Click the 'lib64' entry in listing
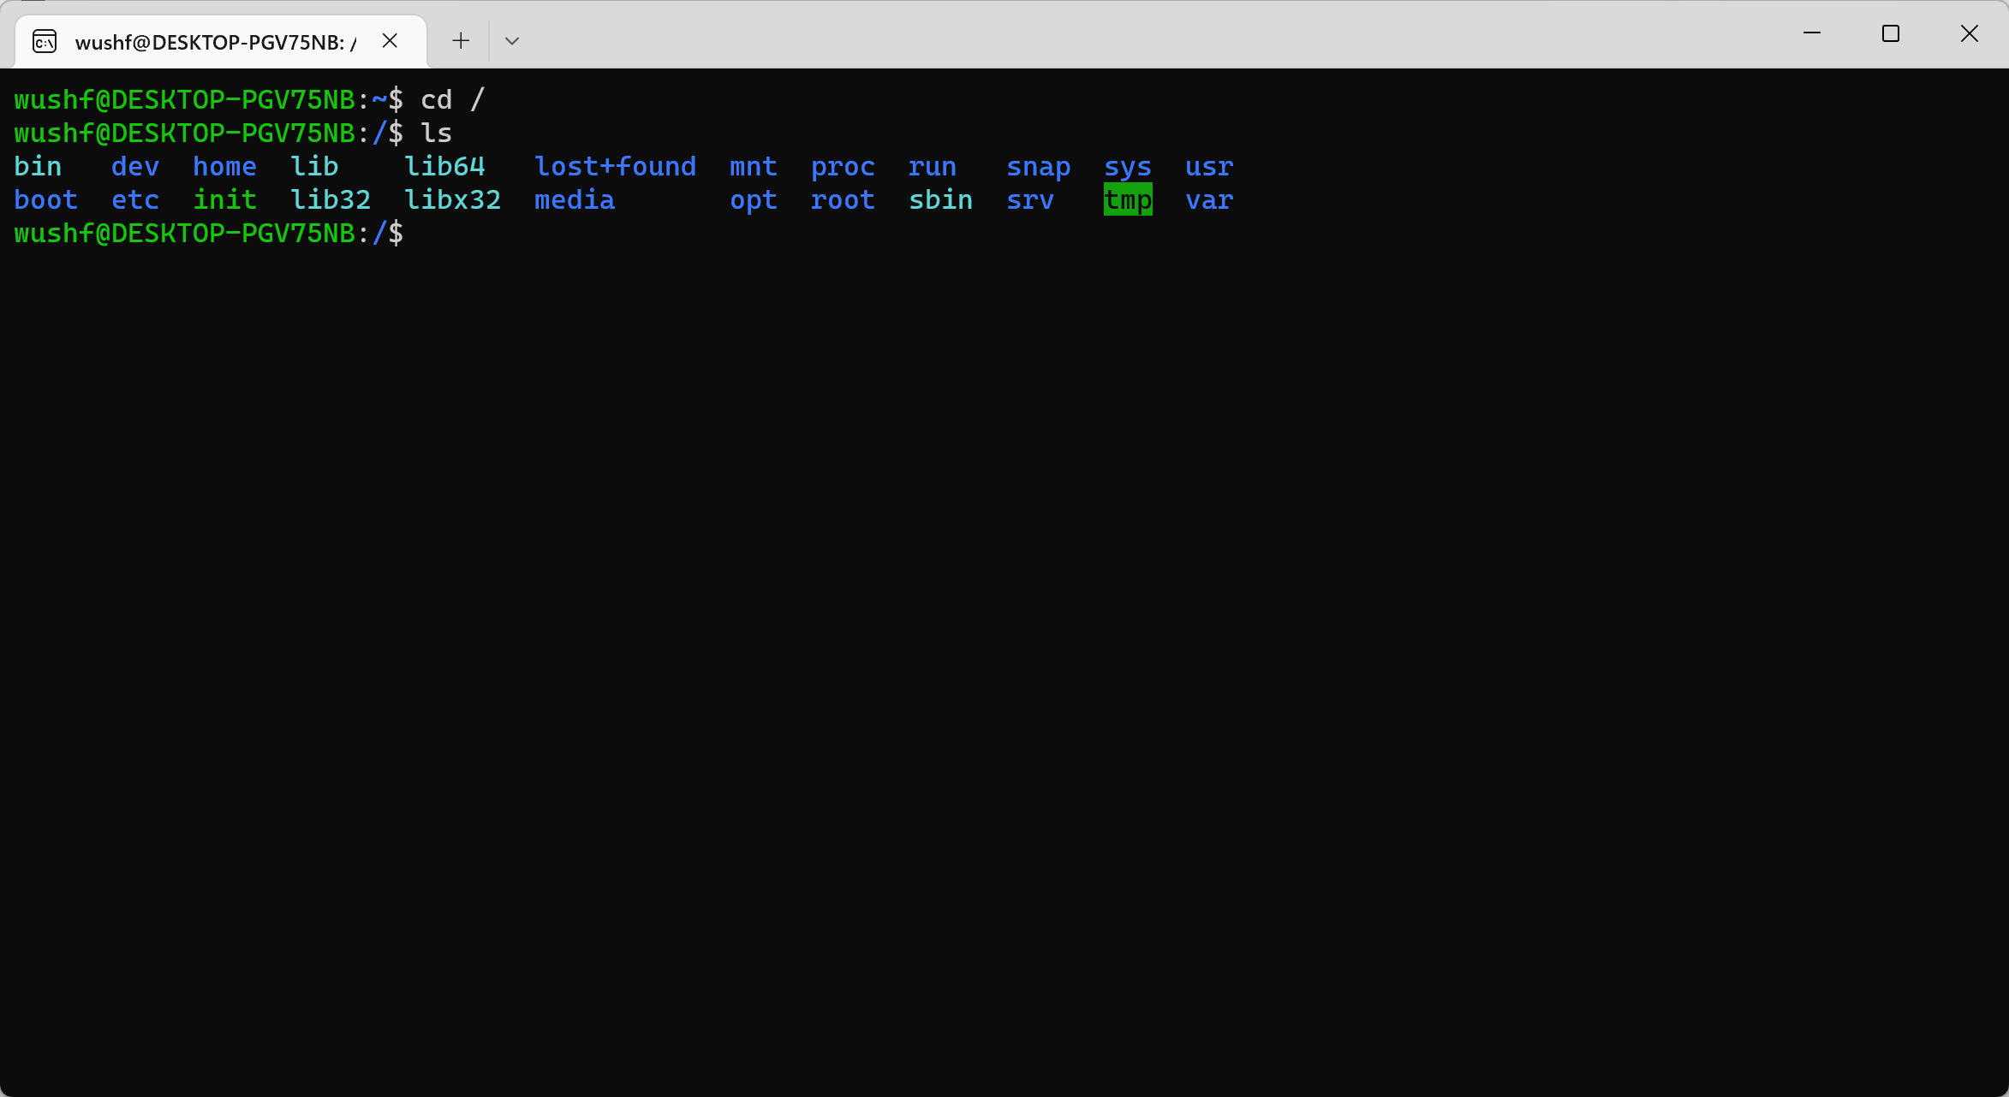This screenshot has width=2009, height=1097. 444,167
